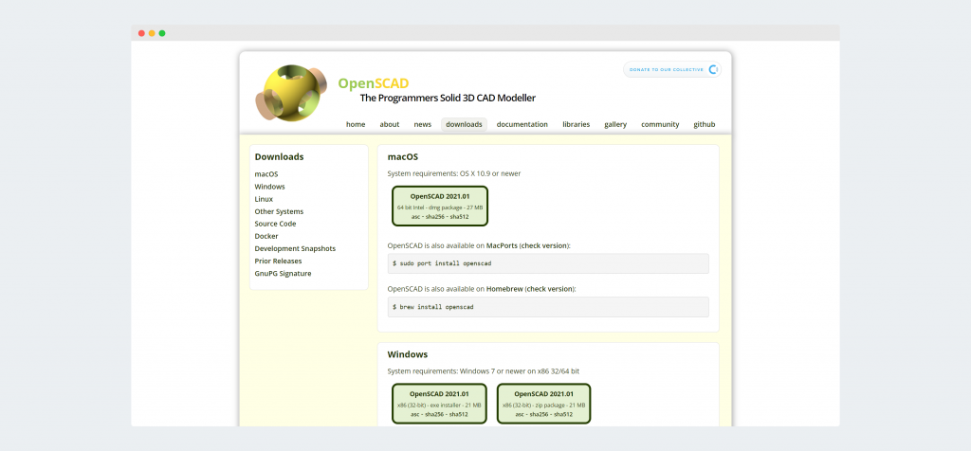Click the OpenSCAD title text in header

(374, 83)
